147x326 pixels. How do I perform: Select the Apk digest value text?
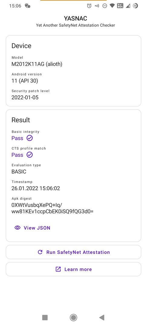(x=52, y=208)
